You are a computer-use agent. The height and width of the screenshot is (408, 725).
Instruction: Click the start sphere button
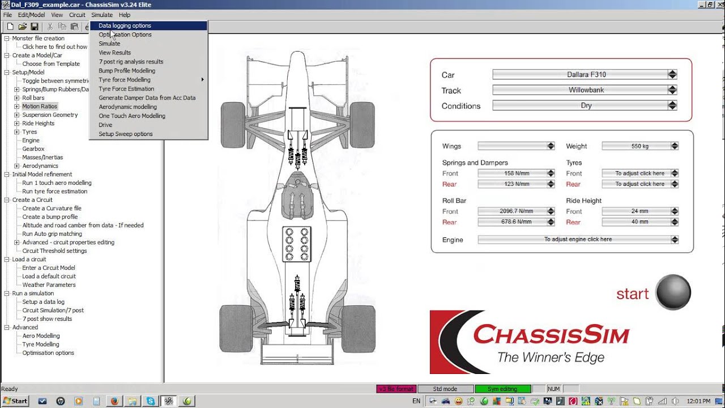[673, 292]
